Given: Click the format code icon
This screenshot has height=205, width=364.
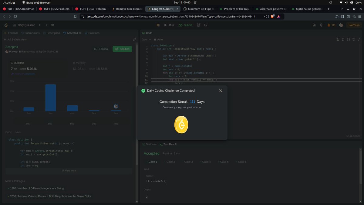Looking at the screenshot, I should pos(338,39).
